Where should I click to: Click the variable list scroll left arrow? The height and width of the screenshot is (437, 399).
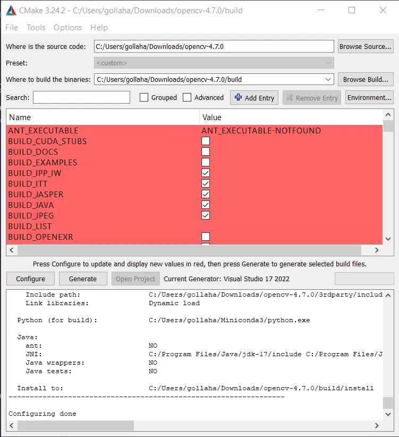12,250
